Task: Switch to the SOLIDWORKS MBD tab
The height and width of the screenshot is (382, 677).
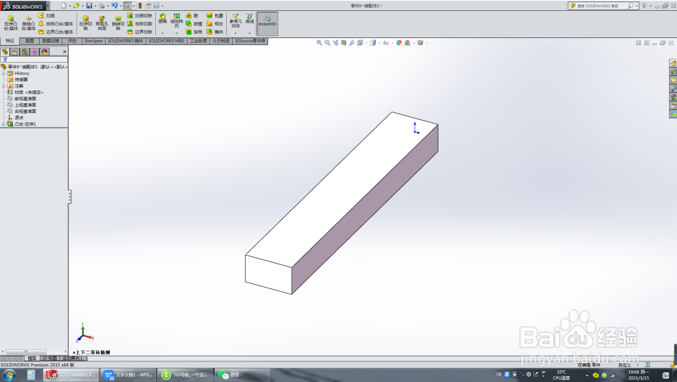Action: (x=166, y=41)
